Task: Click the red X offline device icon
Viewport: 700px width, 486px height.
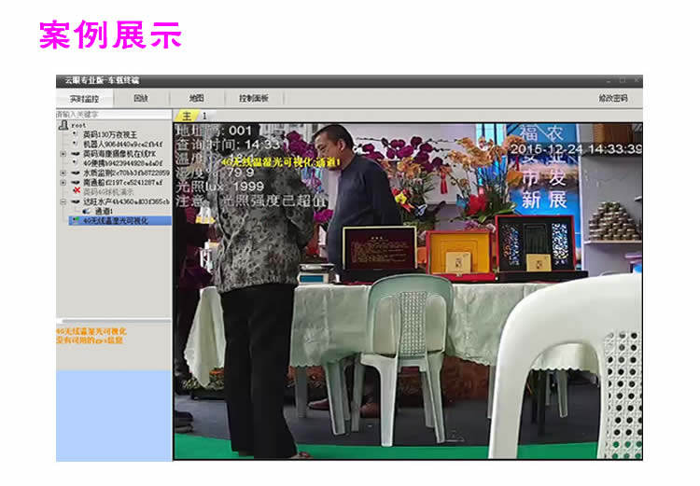Action: [77, 191]
